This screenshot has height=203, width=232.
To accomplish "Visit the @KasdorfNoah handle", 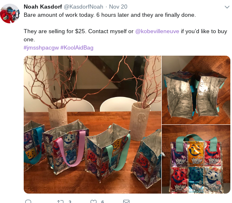I will (x=83, y=7).
